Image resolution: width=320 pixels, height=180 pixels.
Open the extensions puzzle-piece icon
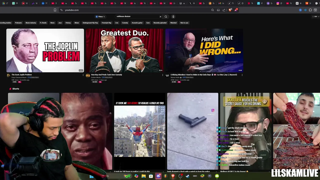click(310, 10)
